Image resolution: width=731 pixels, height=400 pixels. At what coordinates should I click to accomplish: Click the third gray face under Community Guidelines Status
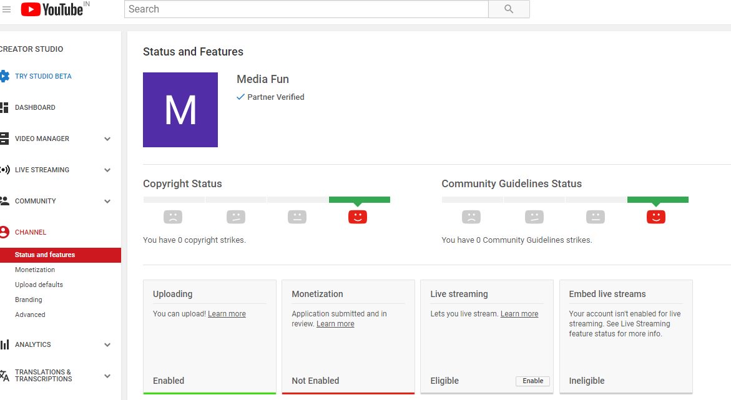coord(596,217)
